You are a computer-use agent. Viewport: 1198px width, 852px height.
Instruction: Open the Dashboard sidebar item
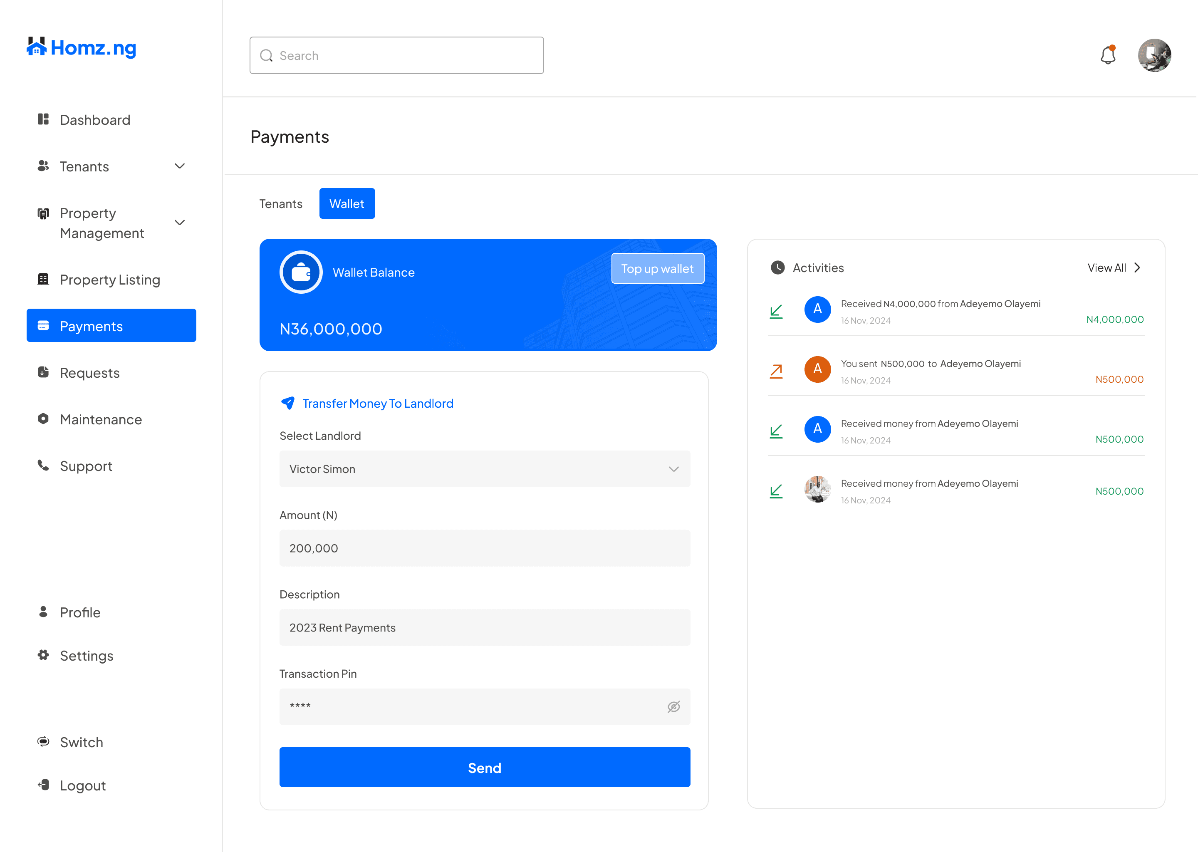[x=95, y=120]
